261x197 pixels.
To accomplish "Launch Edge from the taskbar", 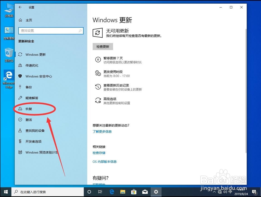I will click(x=112, y=192).
